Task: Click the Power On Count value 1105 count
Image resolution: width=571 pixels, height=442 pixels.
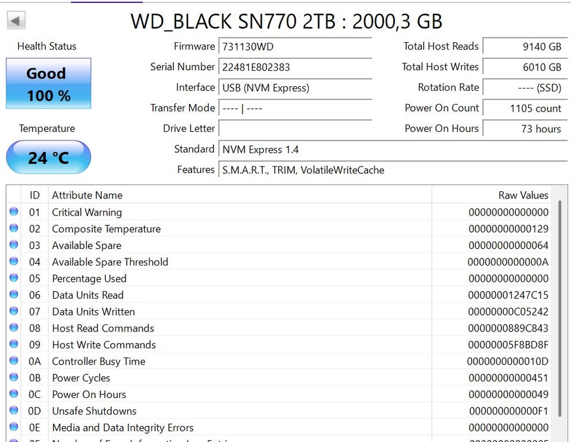Action: (x=525, y=108)
